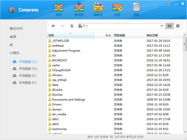Open the path address dropdown arrow
This screenshot has width=187, height=140.
pyautogui.click(x=162, y=26)
